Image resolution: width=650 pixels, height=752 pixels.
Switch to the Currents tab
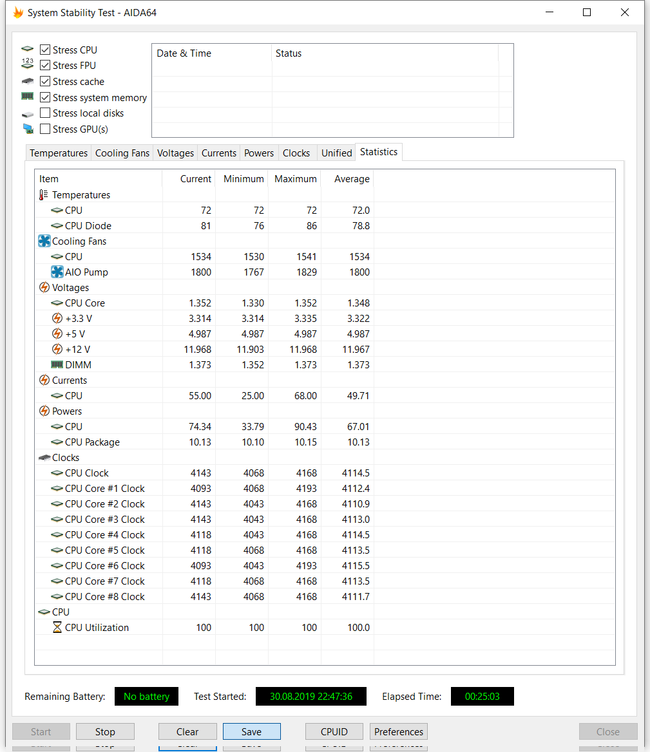[219, 153]
